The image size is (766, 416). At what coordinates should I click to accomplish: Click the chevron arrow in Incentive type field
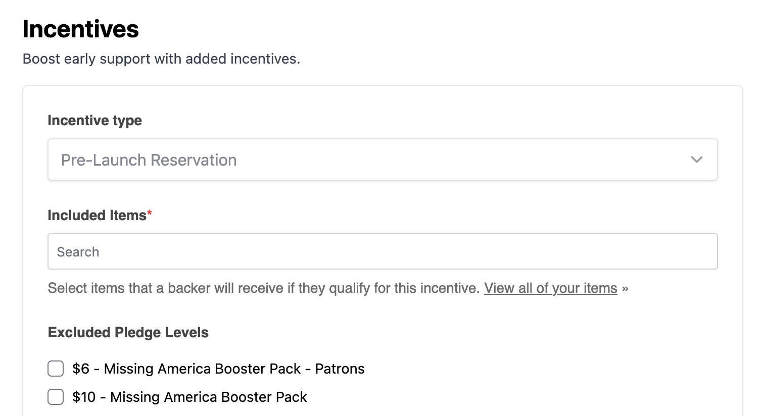[697, 160]
